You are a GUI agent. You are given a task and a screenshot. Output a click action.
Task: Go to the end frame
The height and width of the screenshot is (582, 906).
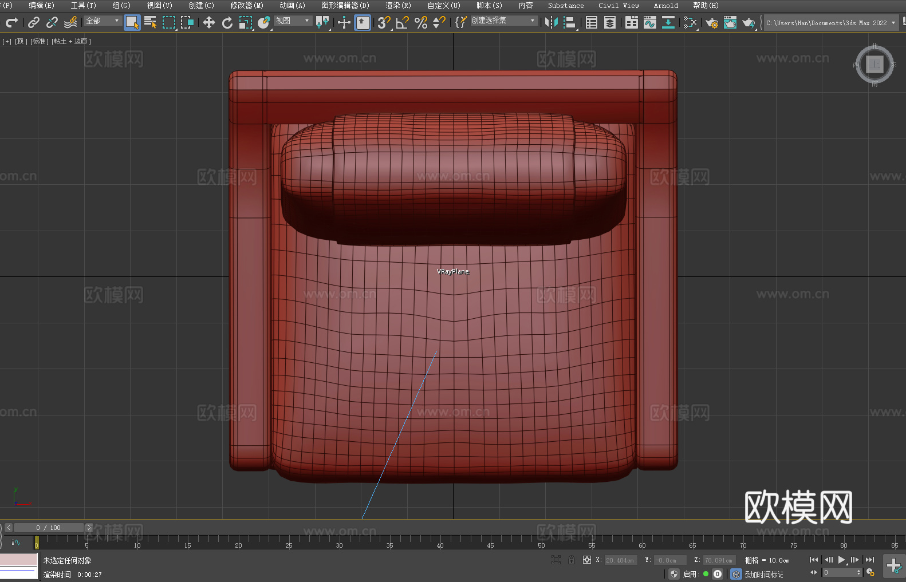(x=870, y=560)
